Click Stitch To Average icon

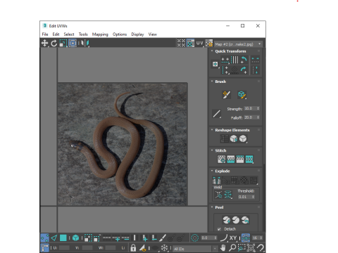tap(231, 160)
